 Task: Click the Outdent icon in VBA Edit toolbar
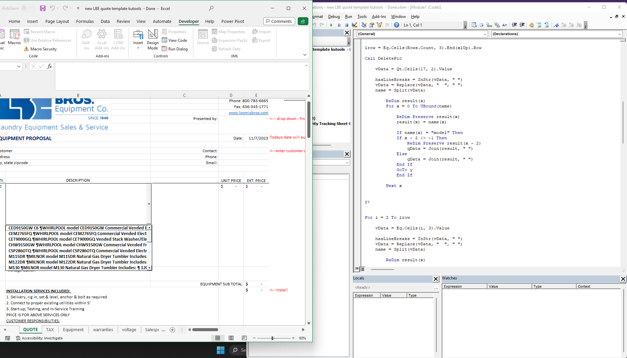tap(522, 25)
